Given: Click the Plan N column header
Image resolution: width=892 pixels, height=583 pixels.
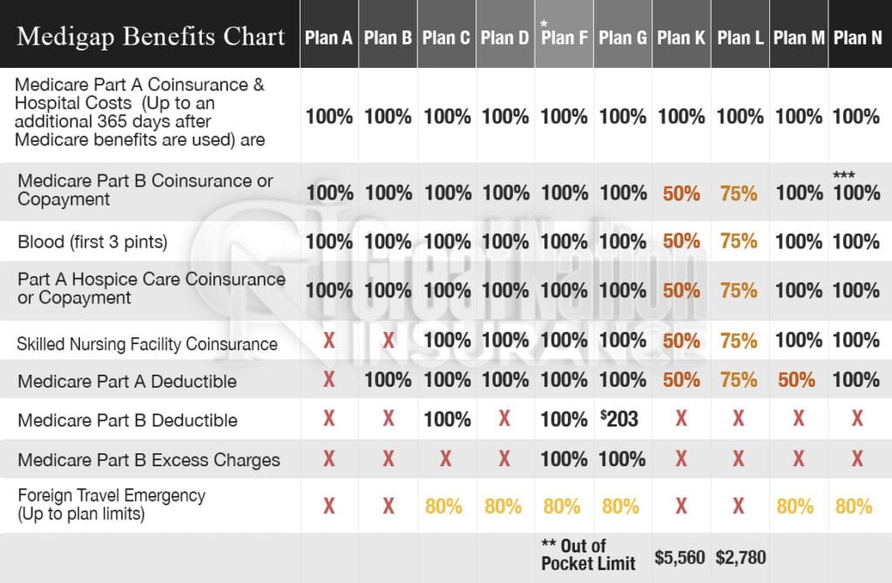Looking at the screenshot, I should (857, 37).
